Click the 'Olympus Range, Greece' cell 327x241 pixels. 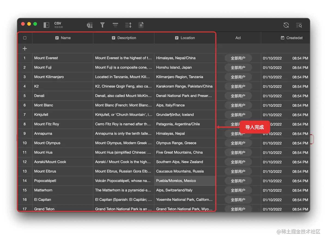pos(185,143)
